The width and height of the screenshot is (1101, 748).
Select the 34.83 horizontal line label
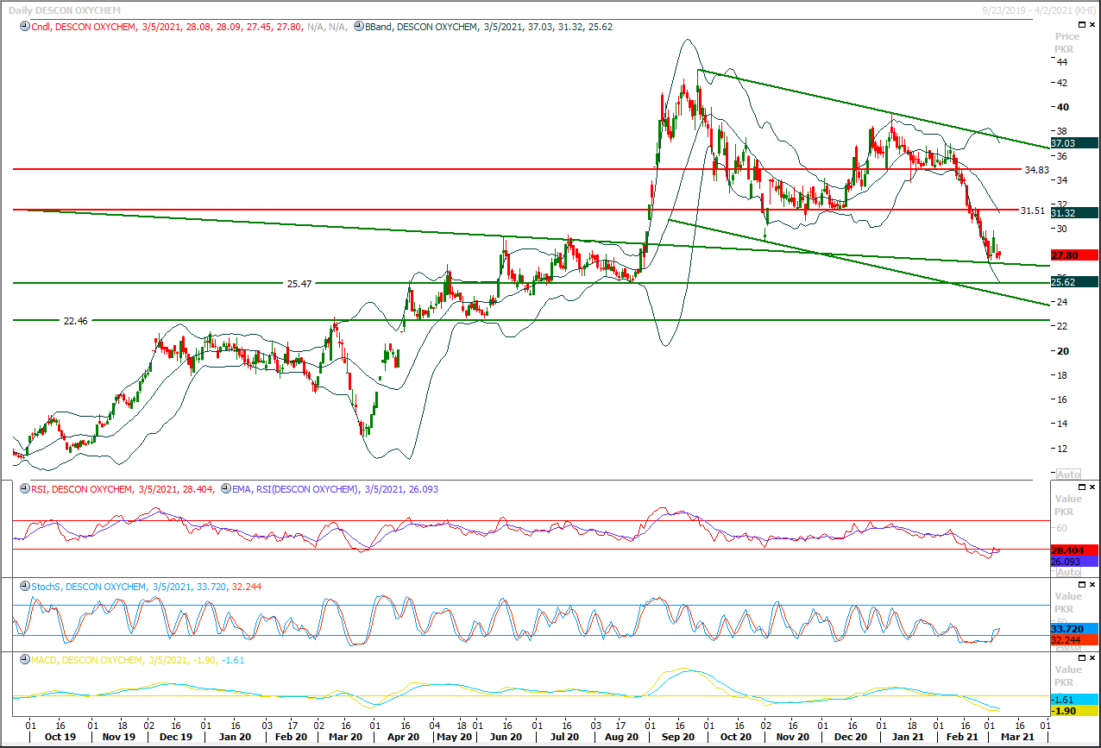pyautogui.click(x=1036, y=170)
